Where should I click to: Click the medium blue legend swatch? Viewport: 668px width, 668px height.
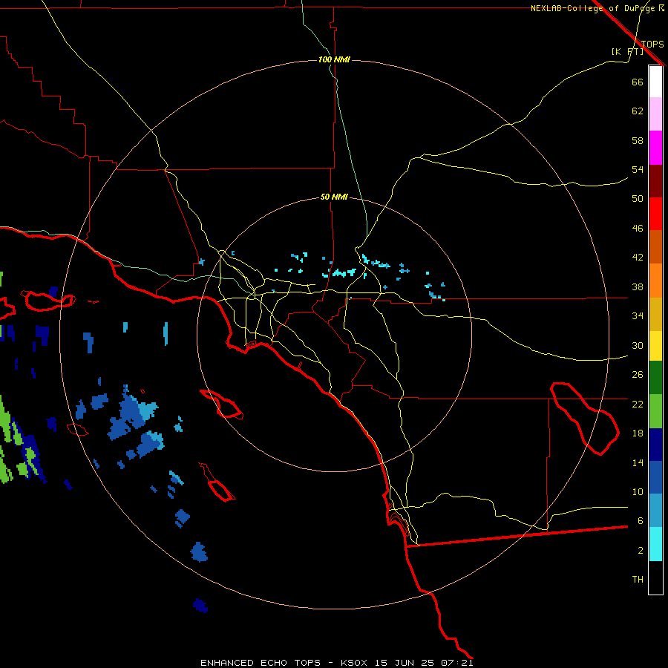[655, 477]
